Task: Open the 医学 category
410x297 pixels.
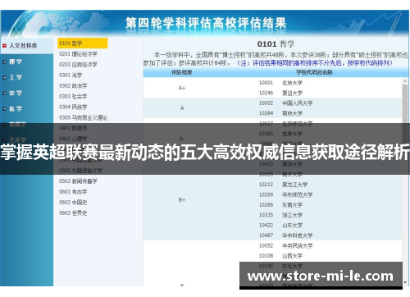Action: [x=16, y=109]
